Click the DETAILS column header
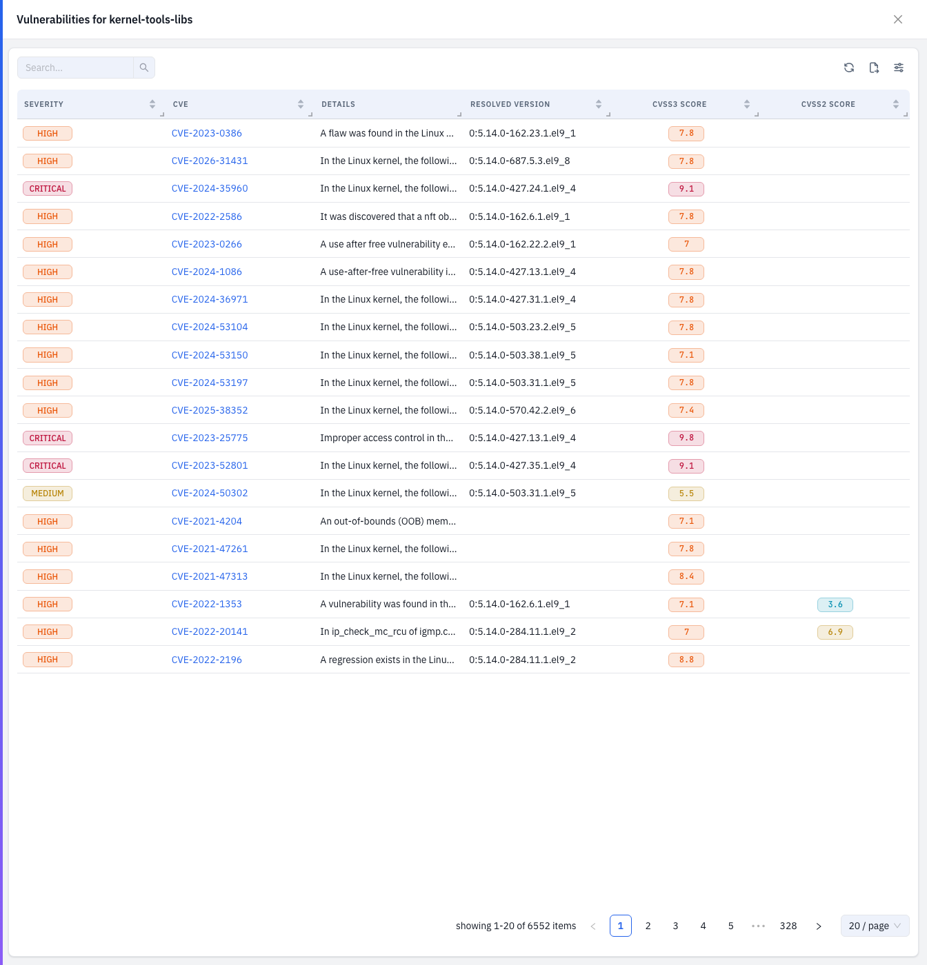The image size is (927, 965). pos(339,104)
